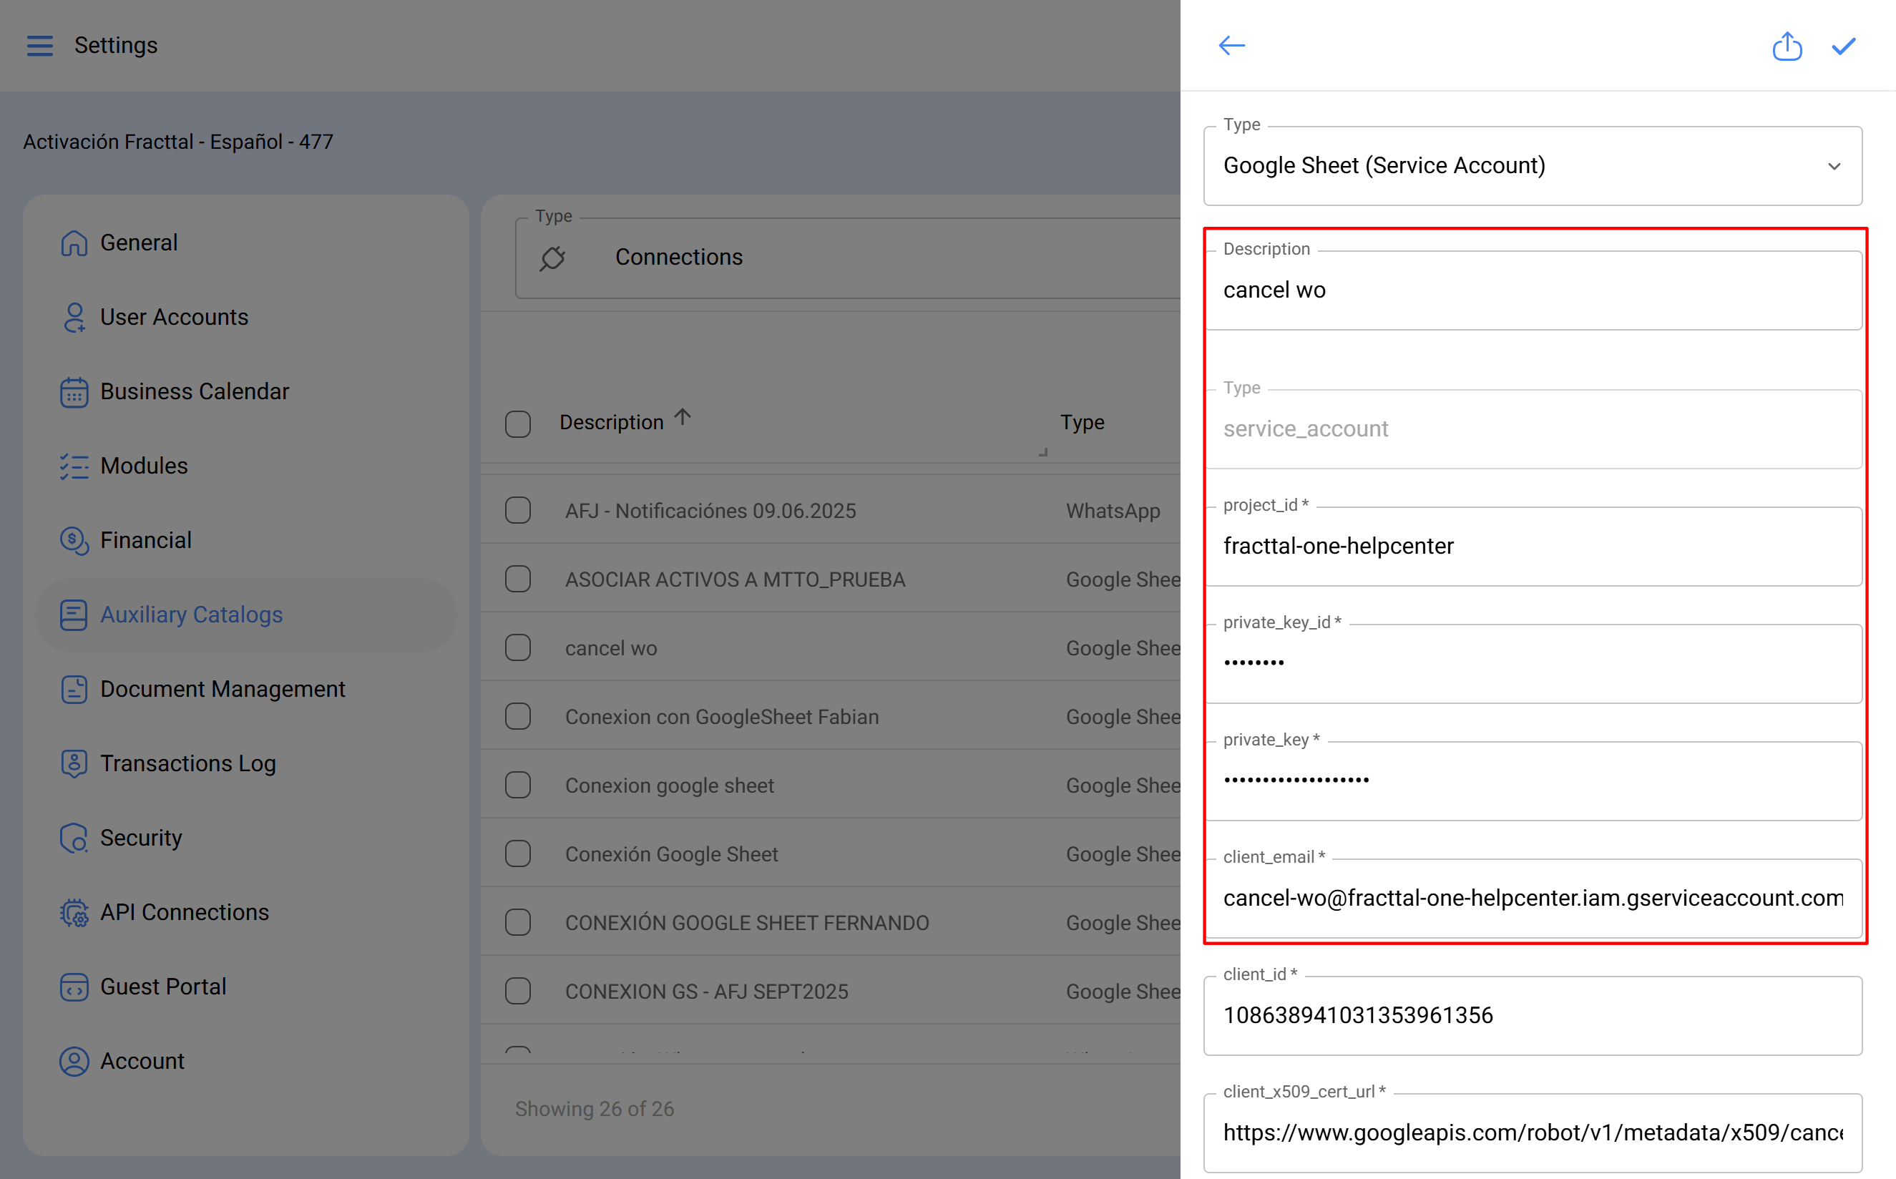The height and width of the screenshot is (1179, 1896).
Task: Go to Transactions Log section
Action: tap(188, 763)
